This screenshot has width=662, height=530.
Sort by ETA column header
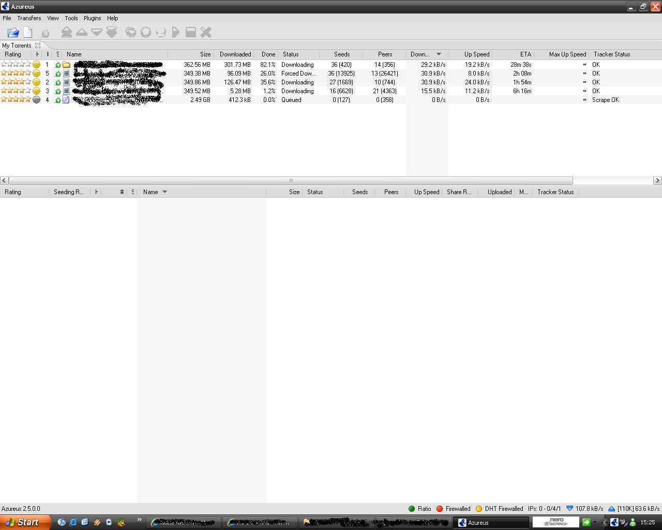point(513,54)
